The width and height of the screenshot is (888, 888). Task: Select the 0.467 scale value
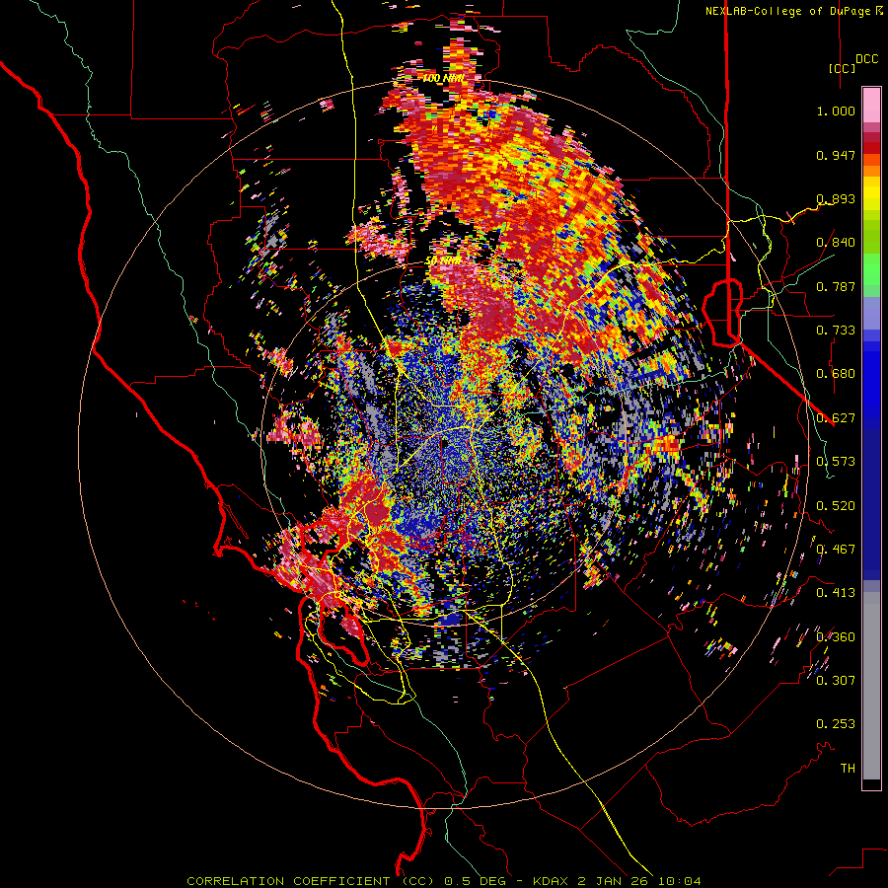(x=836, y=550)
